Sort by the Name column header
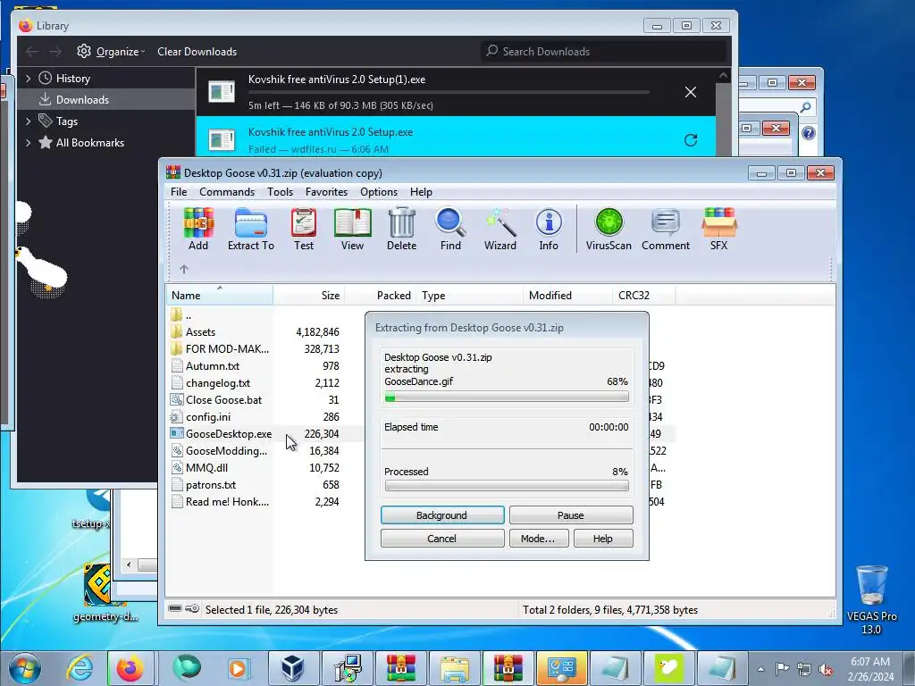The image size is (915, 686). pos(220,295)
